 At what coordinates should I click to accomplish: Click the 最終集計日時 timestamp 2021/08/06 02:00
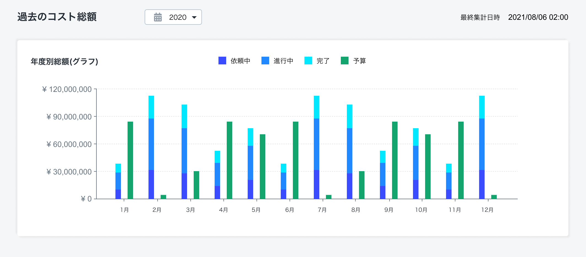(x=538, y=17)
